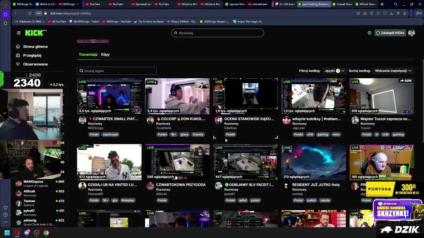Click the clashroyal tag
The height and width of the screenshot is (238, 424).
110,135
